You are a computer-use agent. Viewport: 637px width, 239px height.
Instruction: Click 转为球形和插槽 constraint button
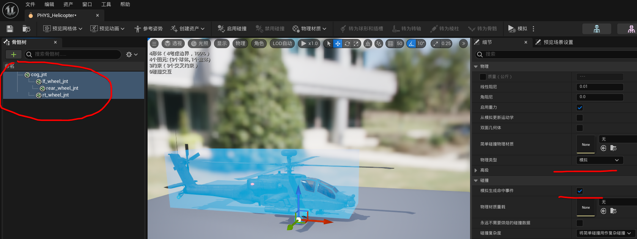(362, 29)
